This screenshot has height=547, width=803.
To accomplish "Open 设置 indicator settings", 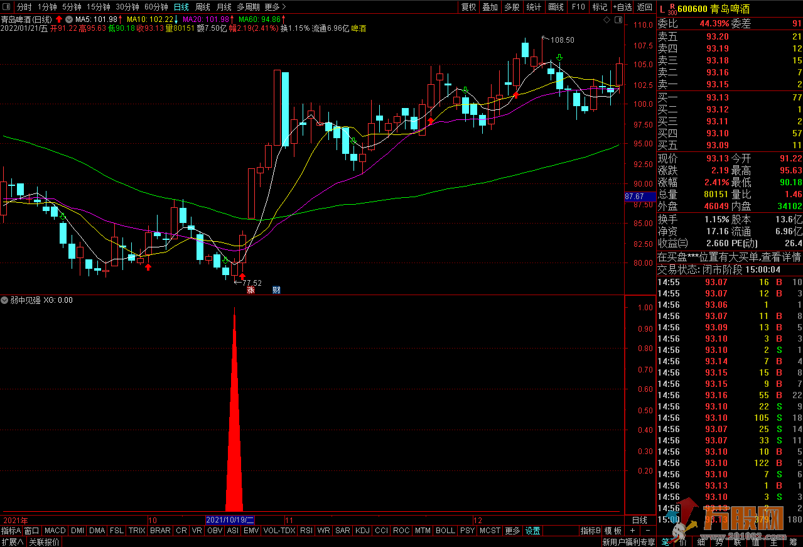I will click(532, 531).
